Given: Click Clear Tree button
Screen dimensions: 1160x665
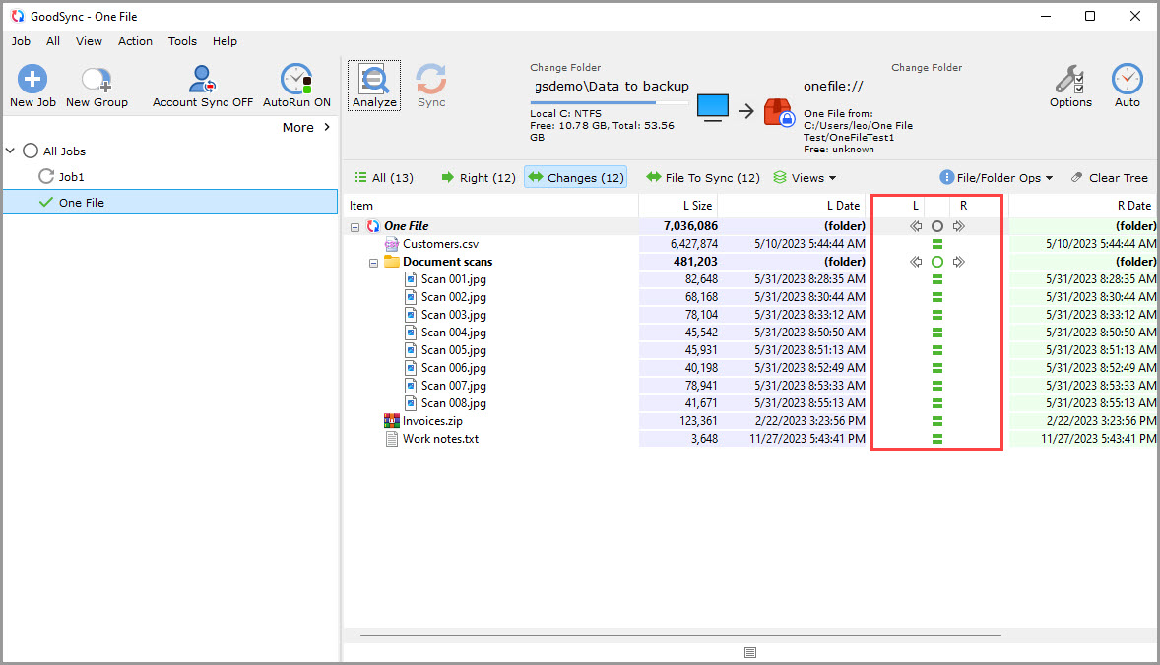Looking at the screenshot, I should [x=1109, y=177].
